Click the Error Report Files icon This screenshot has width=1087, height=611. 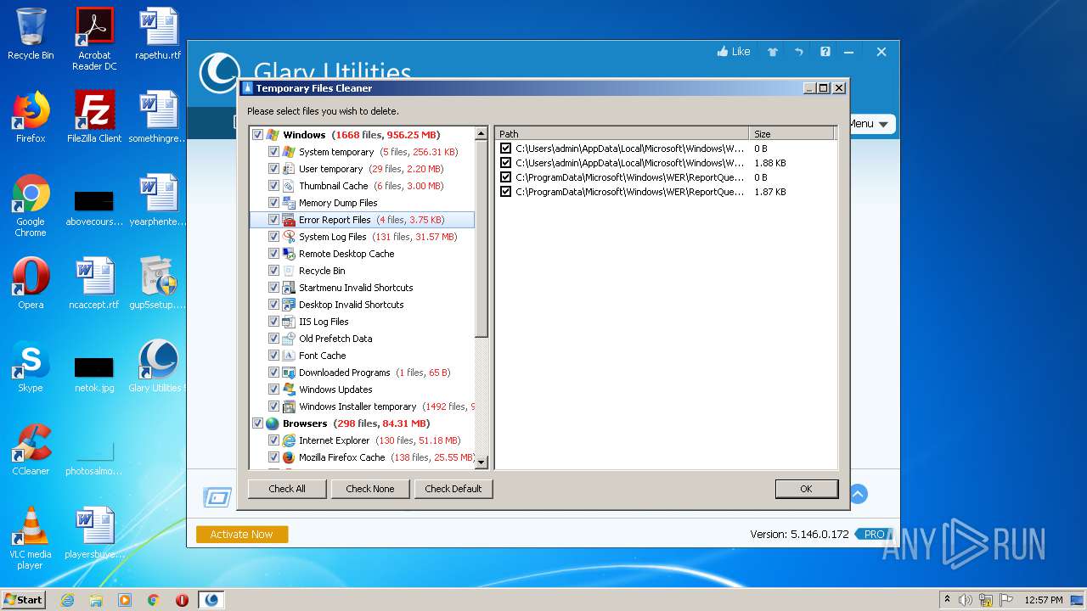coord(289,220)
